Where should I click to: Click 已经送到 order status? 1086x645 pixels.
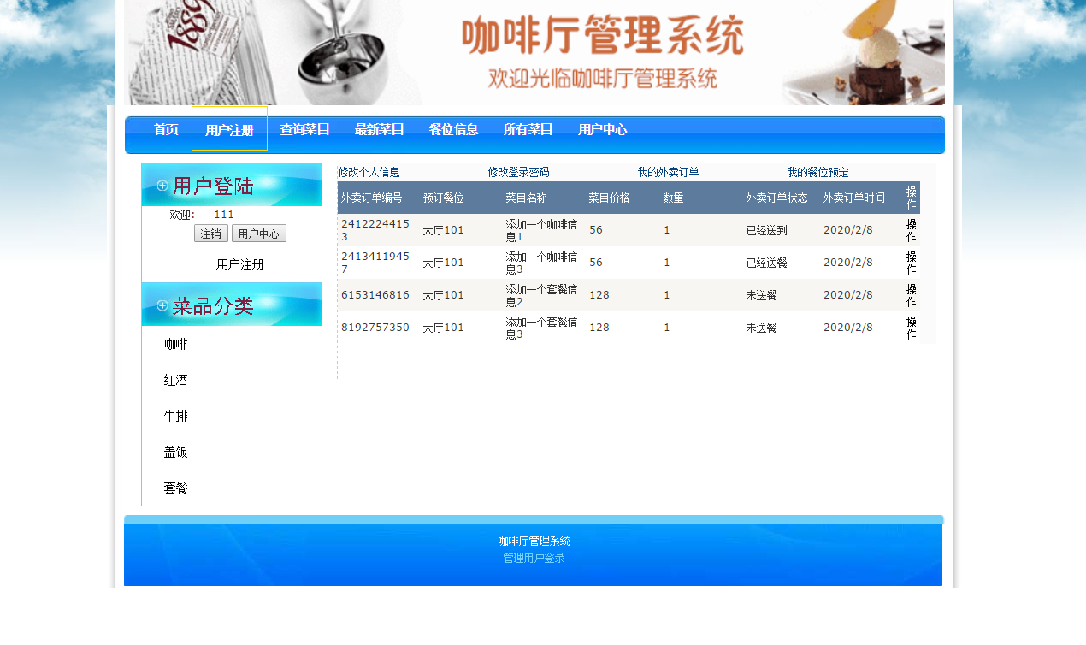[x=767, y=230]
